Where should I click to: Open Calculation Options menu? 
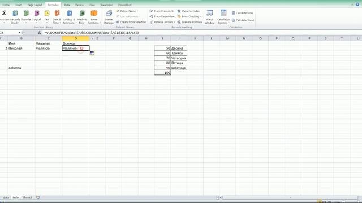pos(223,17)
